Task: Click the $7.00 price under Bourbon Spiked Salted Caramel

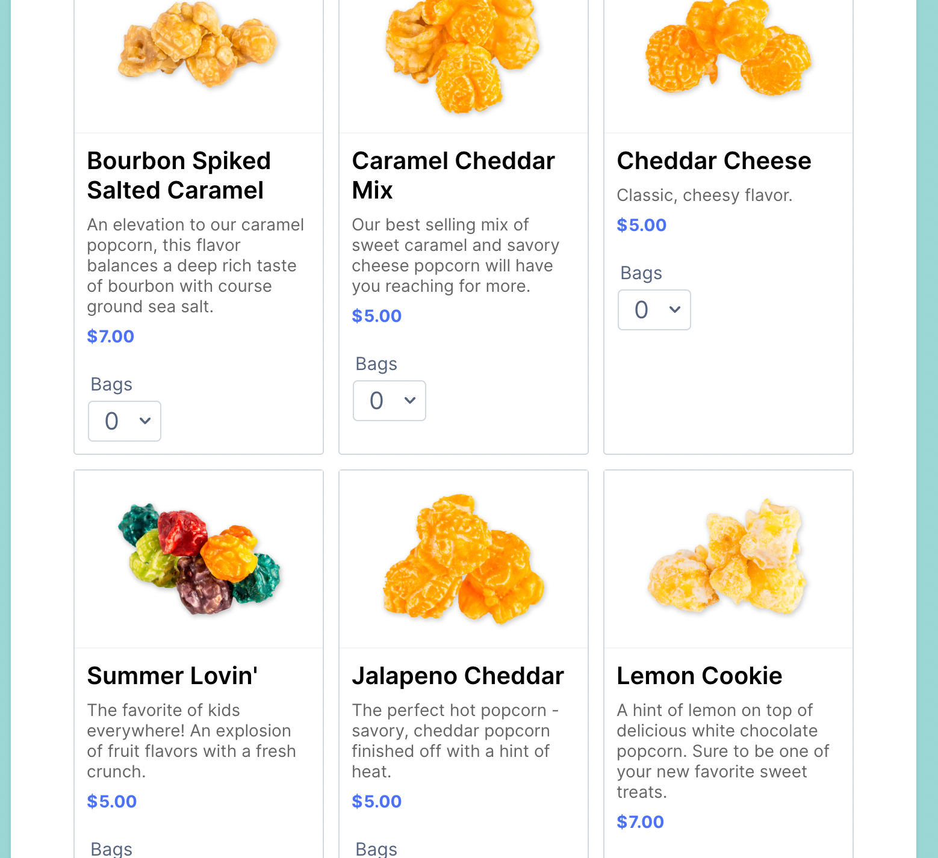Action: pyautogui.click(x=110, y=336)
